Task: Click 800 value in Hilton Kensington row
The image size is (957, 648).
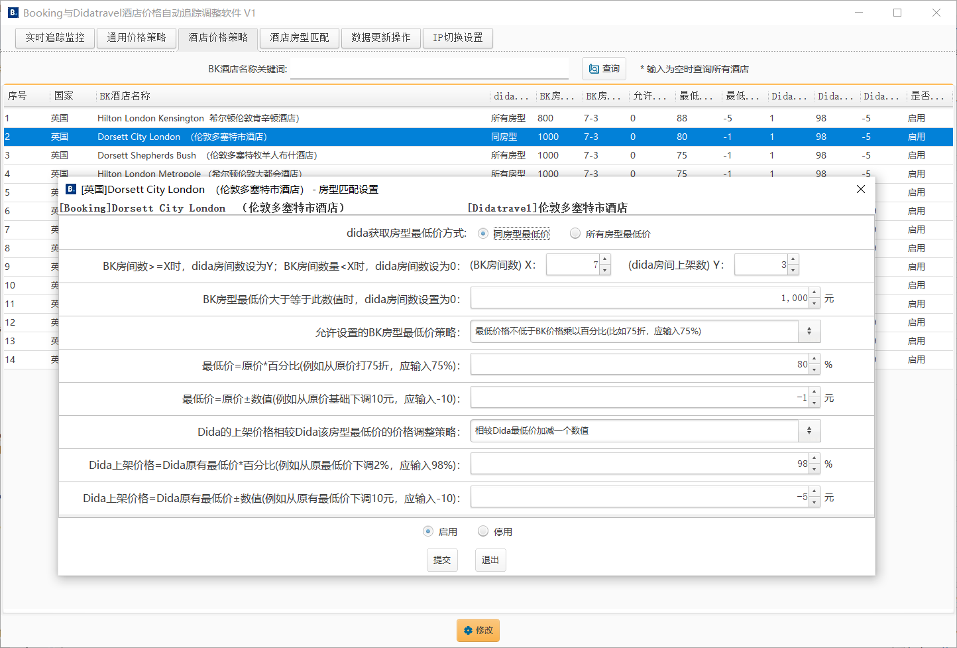Action: (545, 118)
